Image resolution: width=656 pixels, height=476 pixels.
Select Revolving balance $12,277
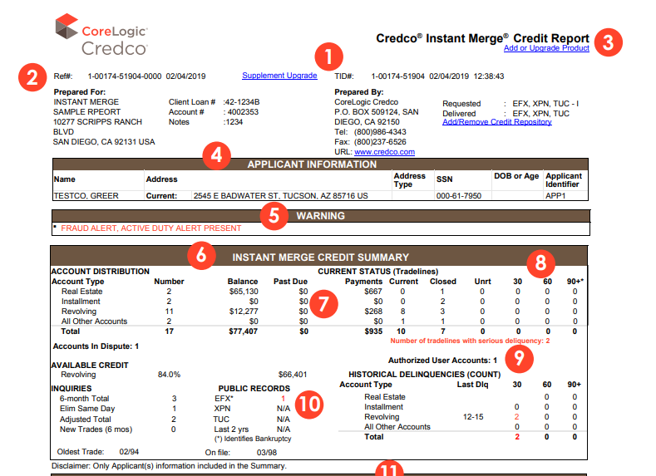tap(244, 312)
